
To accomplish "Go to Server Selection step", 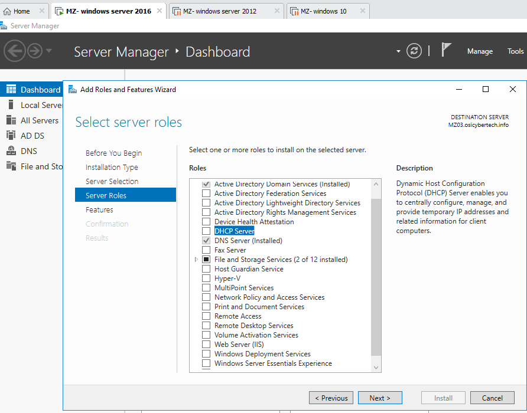I will click(112, 181).
